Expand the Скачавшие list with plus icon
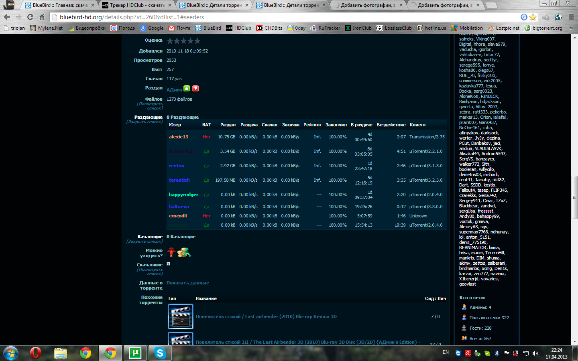The image size is (578, 361). click(168, 264)
